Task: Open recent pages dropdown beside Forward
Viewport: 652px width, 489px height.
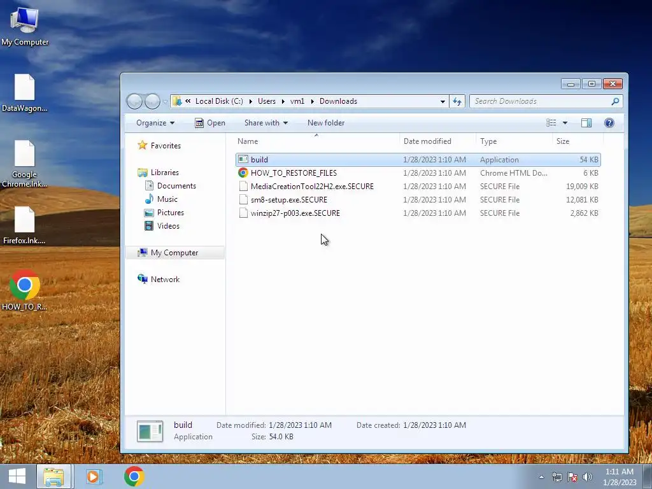Action: [x=165, y=101]
